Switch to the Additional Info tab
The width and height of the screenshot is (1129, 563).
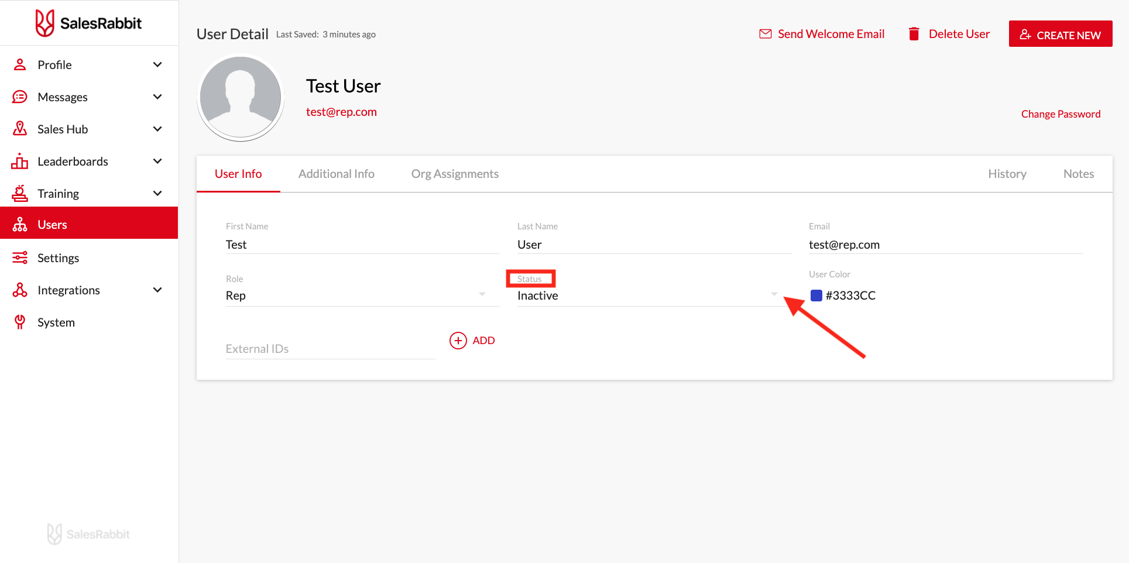(337, 174)
